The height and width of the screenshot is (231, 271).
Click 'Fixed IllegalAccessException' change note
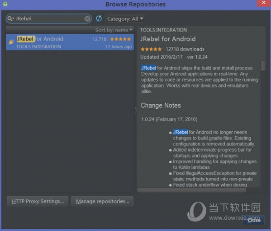(x=214, y=176)
